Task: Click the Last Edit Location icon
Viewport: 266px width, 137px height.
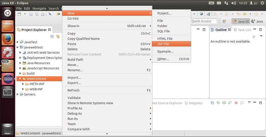Action: tap(239, 14)
